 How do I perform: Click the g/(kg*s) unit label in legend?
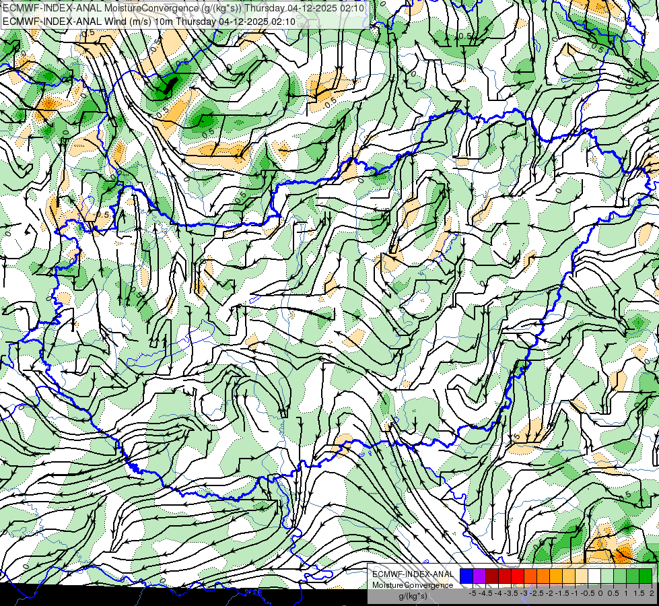[x=413, y=596]
